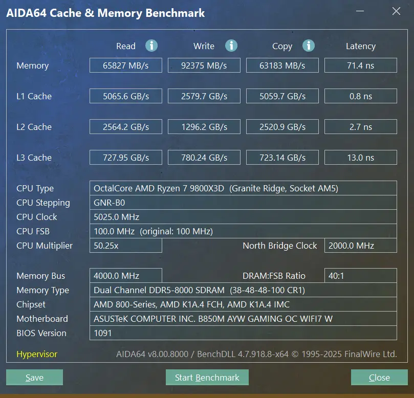
Task: Select the L3 Cache Copy result field
Action: (x=282, y=157)
